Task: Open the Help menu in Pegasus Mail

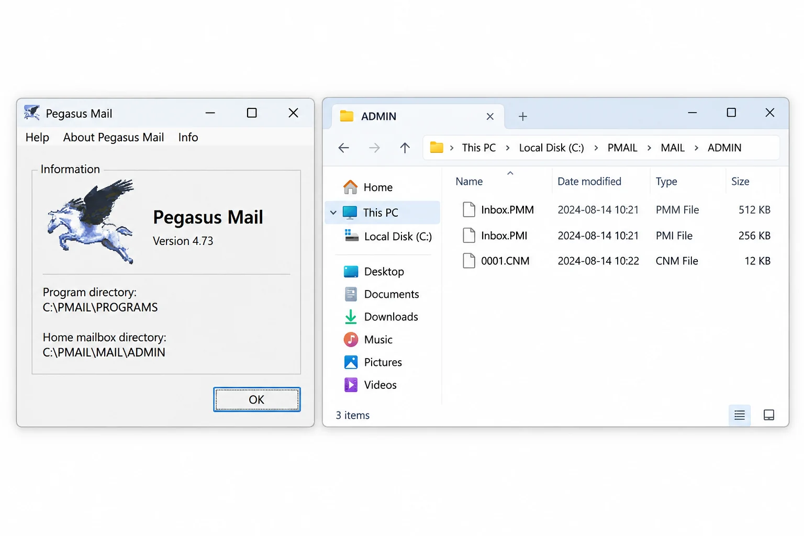Action: 37,137
